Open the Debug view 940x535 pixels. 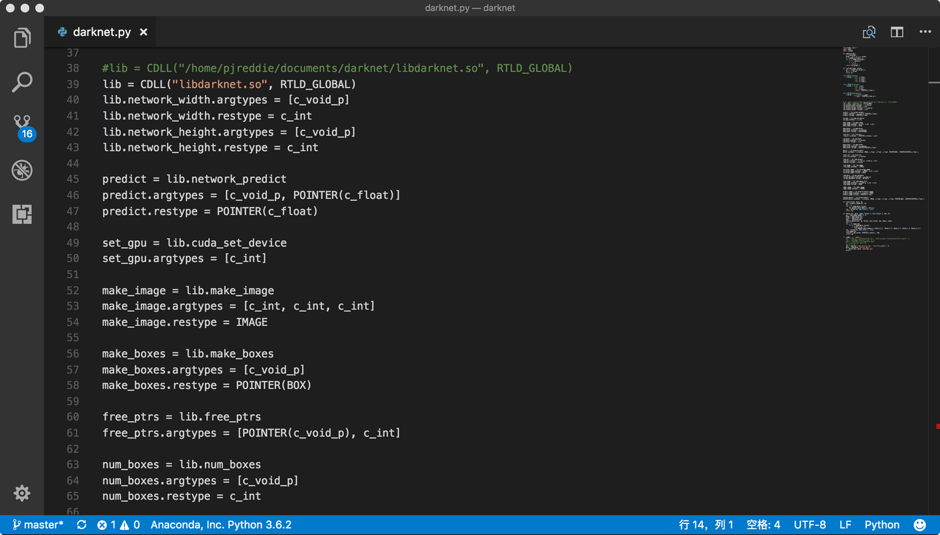[22, 170]
